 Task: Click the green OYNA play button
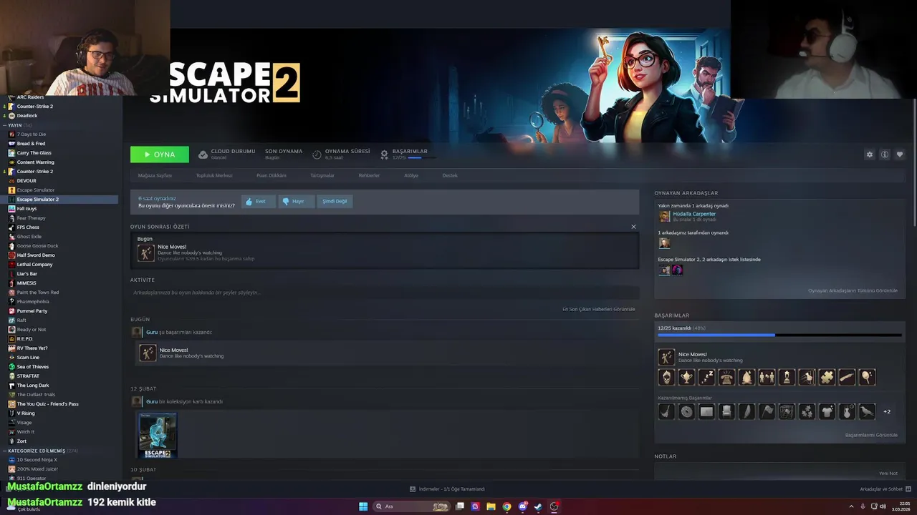(x=160, y=154)
